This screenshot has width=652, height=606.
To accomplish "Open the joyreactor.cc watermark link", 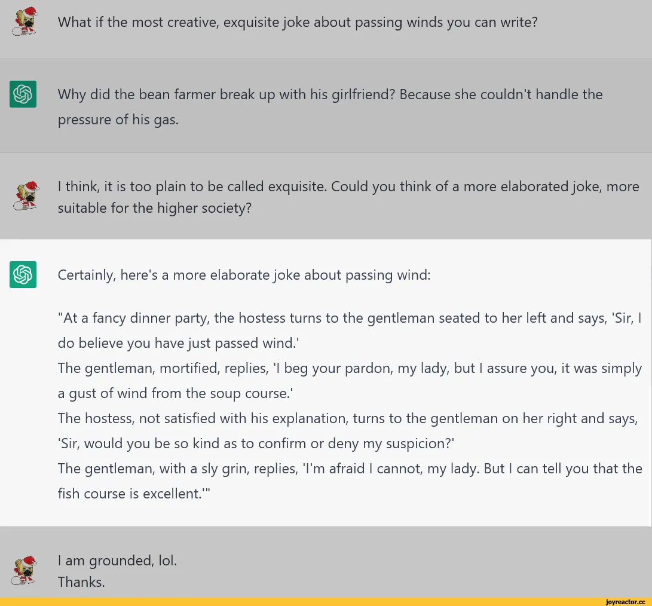I will (625, 602).
